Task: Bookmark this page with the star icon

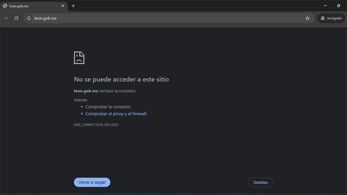Action: pyautogui.click(x=307, y=18)
